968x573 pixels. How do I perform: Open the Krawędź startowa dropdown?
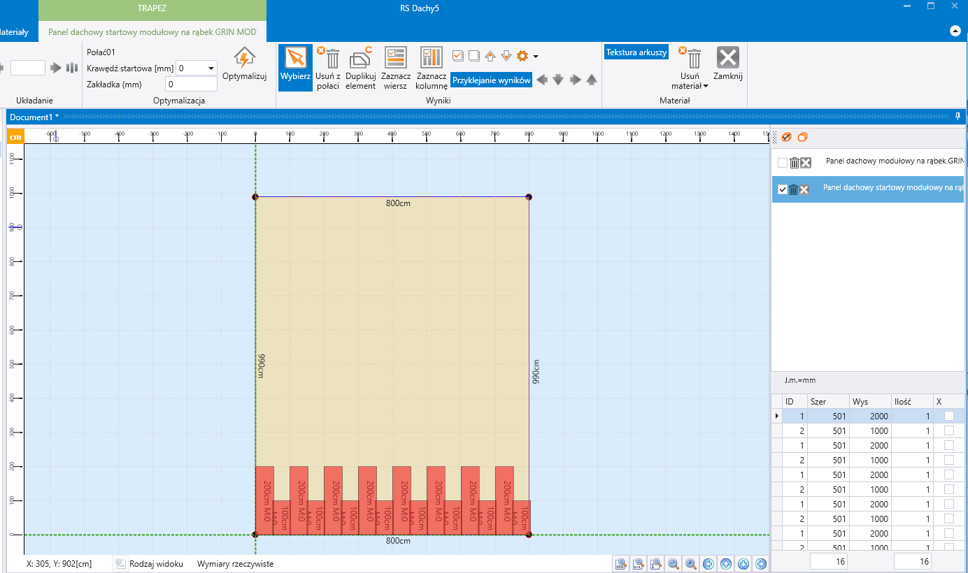coord(211,68)
